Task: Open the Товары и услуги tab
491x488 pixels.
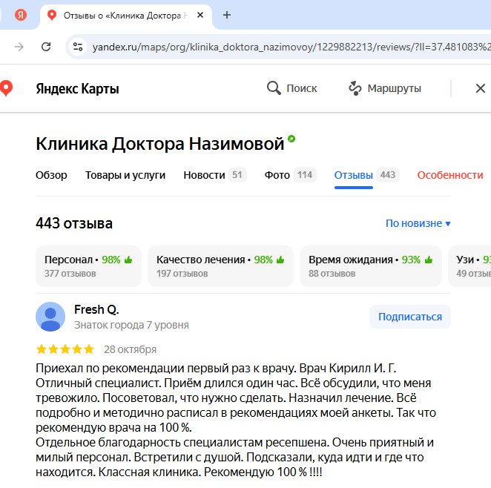Action: tap(125, 175)
